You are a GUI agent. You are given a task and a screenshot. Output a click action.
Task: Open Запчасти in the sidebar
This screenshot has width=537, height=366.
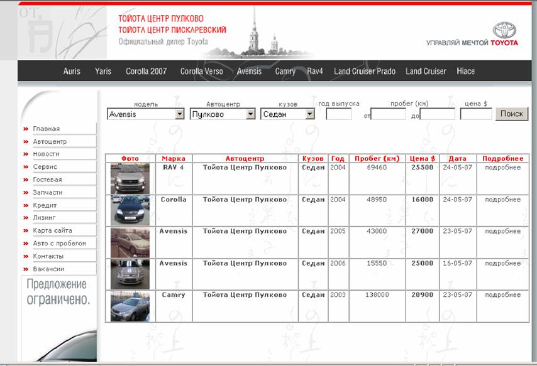(x=48, y=193)
